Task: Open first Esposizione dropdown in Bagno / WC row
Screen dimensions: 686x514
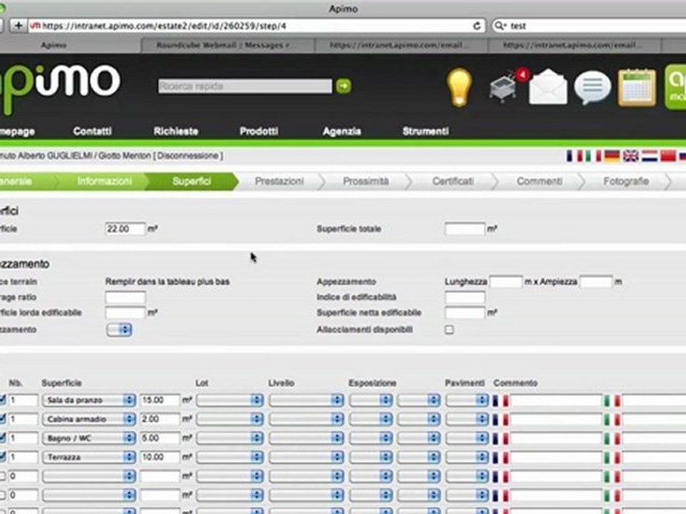Action: point(371,438)
